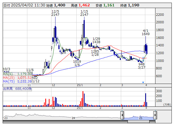Click the right range slider handle arrow
The width and height of the screenshot is (175, 126).
tap(155, 115)
